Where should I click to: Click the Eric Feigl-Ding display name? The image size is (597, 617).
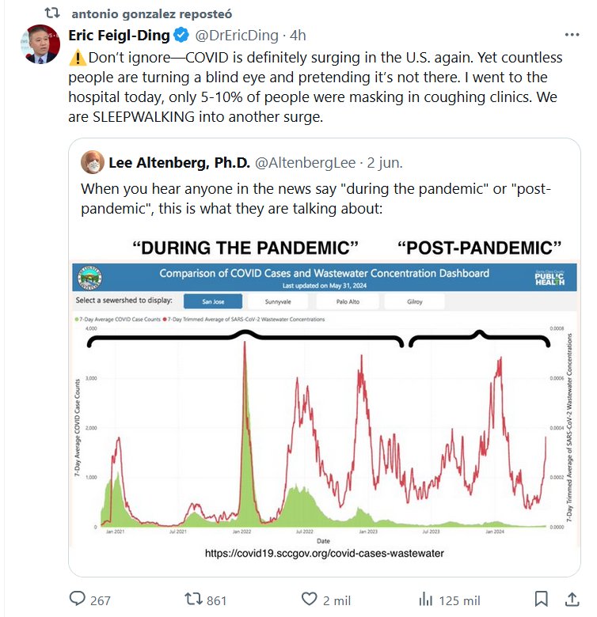[119, 36]
